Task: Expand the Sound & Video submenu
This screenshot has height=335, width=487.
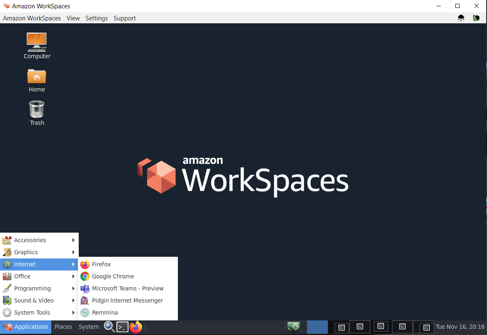Action: pos(39,300)
